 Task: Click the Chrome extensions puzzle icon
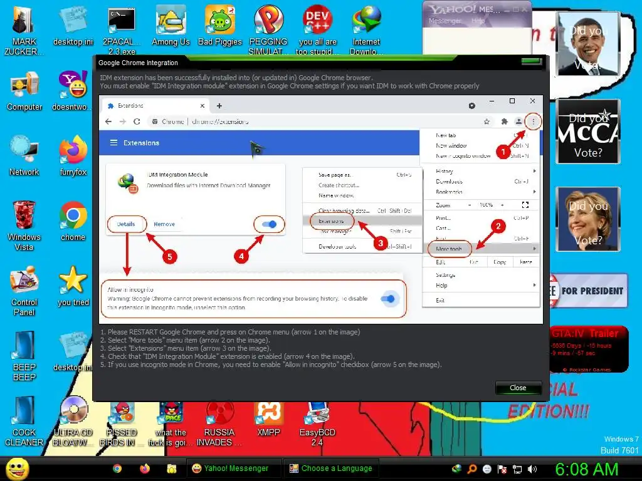click(x=505, y=122)
